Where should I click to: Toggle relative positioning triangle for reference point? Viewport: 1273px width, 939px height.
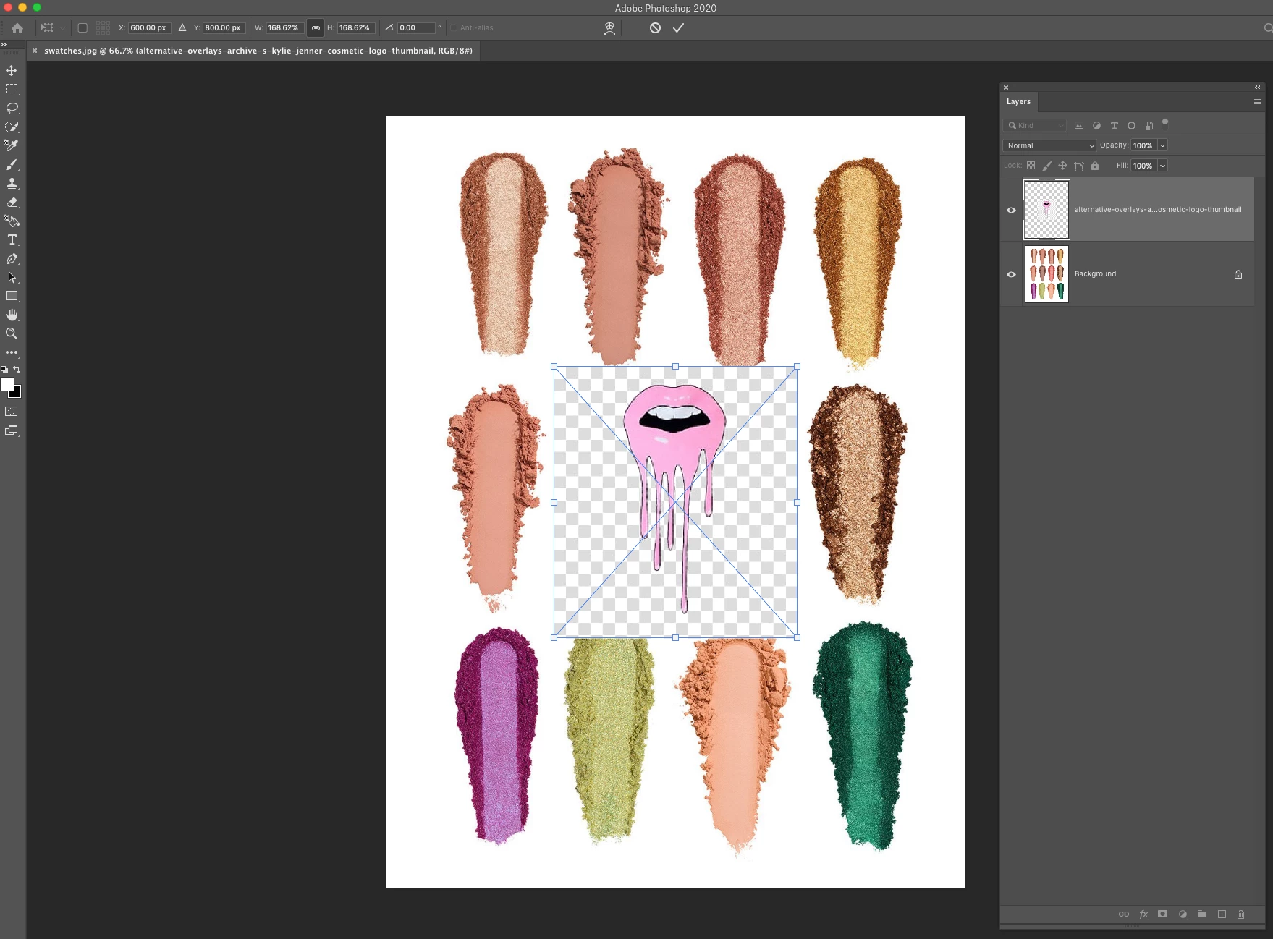182,28
